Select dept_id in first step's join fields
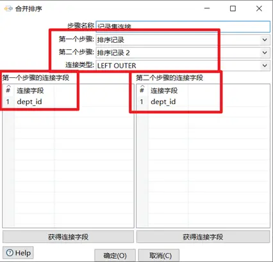This screenshot has height=262, width=273. [x=29, y=102]
